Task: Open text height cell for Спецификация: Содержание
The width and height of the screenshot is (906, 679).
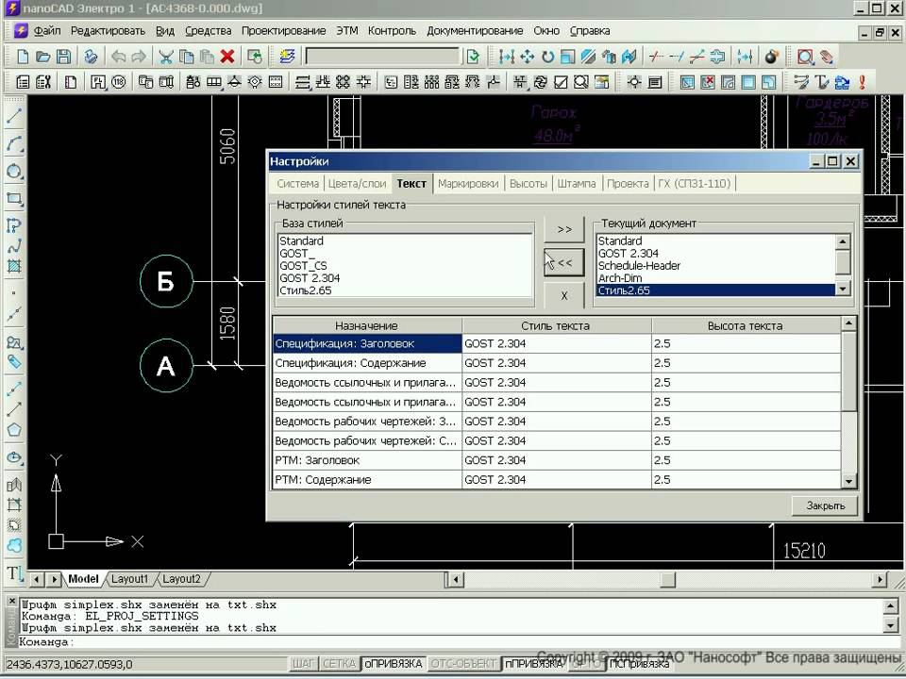Action: coord(746,363)
